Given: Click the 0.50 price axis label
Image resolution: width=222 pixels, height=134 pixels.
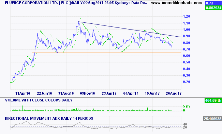Looking at the screenshot, I should coord(186,62).
